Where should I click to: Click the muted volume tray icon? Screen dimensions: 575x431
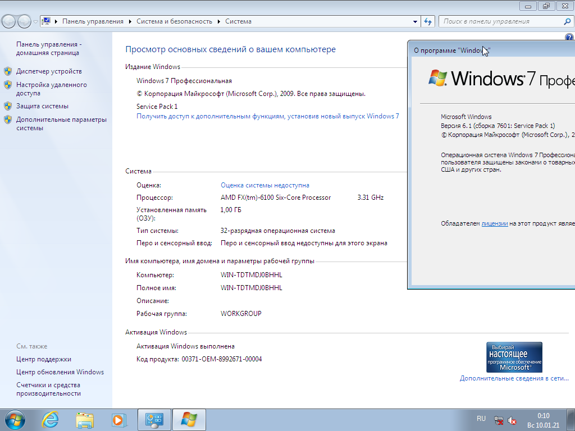click(x=512, y=420)
